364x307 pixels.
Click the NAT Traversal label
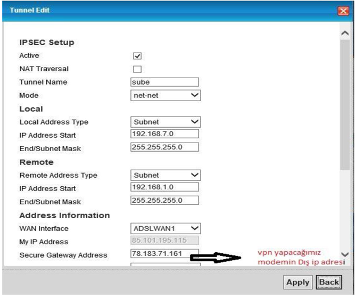tap(44, 69)
